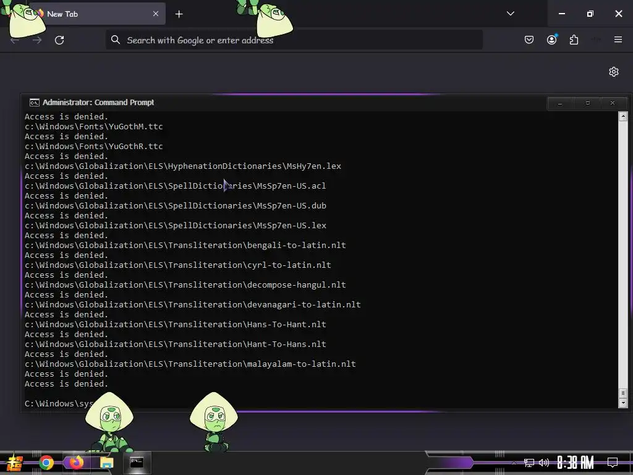
Task: Select Command Prompt taskbar button
Action: 137,463
